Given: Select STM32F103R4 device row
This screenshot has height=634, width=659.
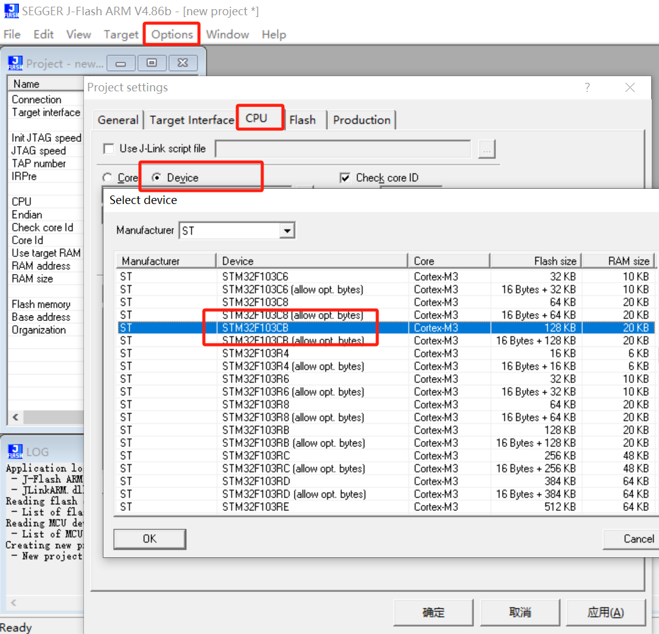Looking at the screenshot, I should (x=385, y=353).
